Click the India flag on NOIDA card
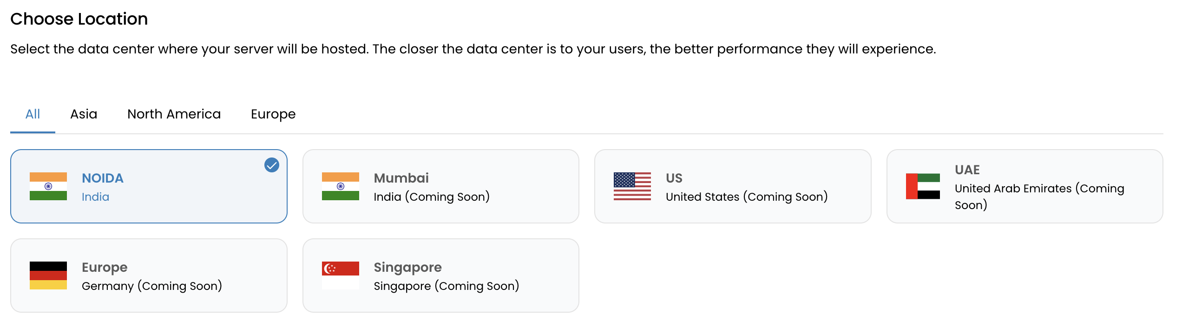The width and height of the screenshot is (1182, 328). coord(48,186)
